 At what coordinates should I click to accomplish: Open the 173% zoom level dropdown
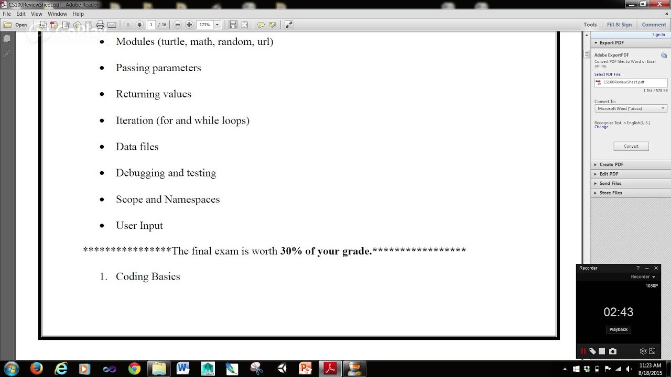pos(217,25)
